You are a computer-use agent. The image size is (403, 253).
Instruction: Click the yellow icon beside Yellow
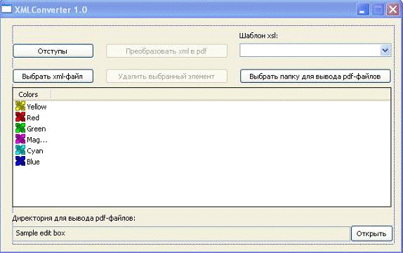click(20, 106)
